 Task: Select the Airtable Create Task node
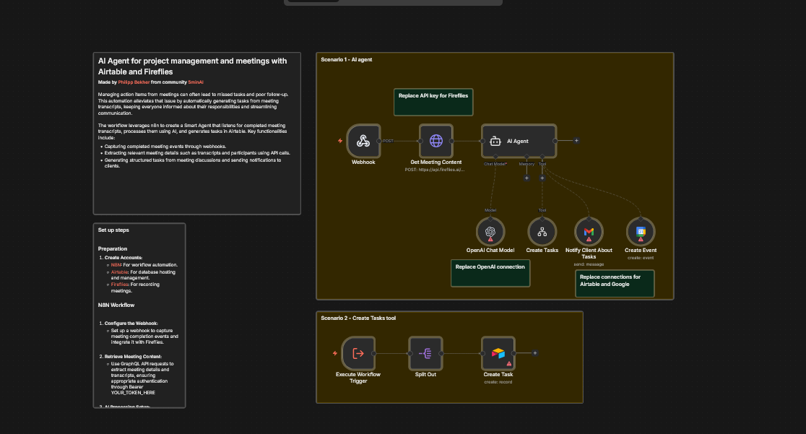point(498,353)
